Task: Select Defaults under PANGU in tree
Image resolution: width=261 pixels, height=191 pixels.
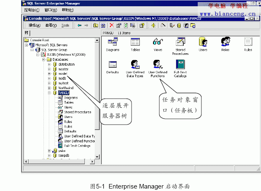Action: (x=70, y=131)
